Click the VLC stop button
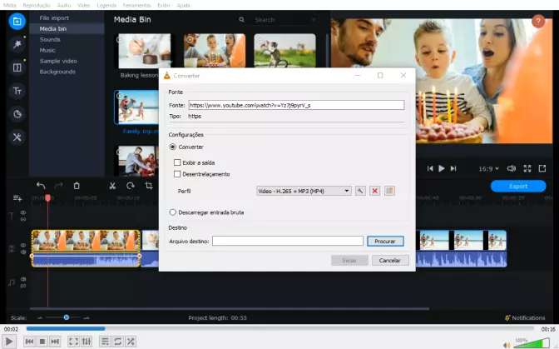The height and width of the screenshot is (349, 559). (x=42, y=342)
